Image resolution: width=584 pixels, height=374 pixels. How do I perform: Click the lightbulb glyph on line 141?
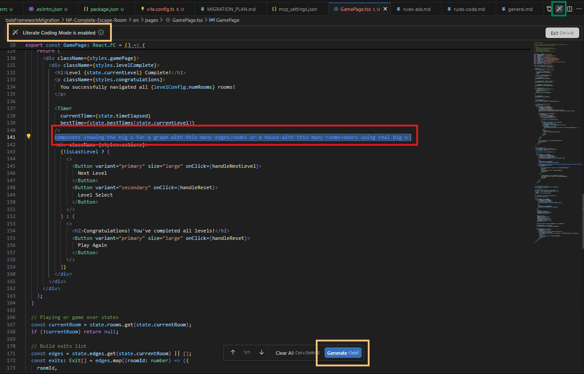[28, 137]
